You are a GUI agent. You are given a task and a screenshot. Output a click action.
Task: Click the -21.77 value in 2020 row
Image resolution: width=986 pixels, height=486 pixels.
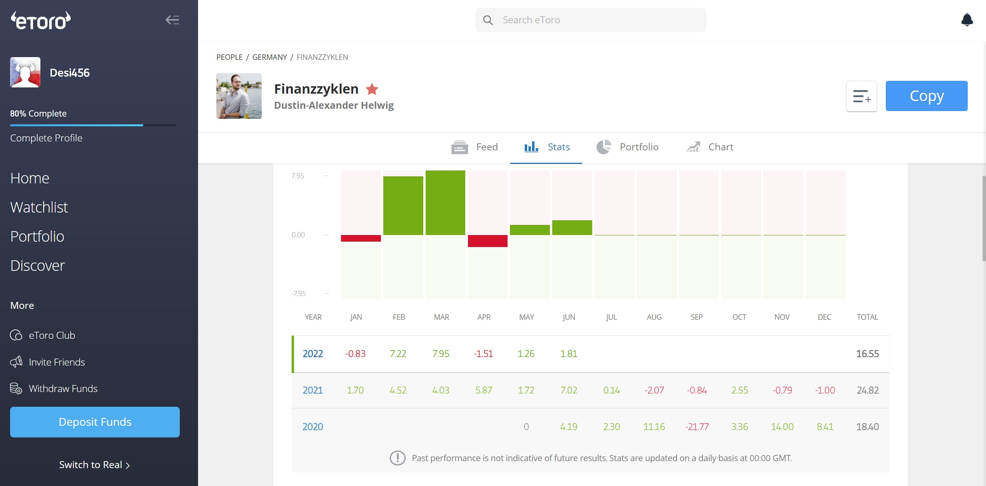[697, 427]
